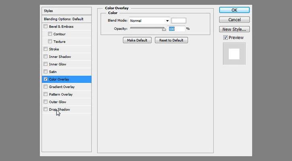Select the Pattern Overlay style label

[x=61, y=94]
